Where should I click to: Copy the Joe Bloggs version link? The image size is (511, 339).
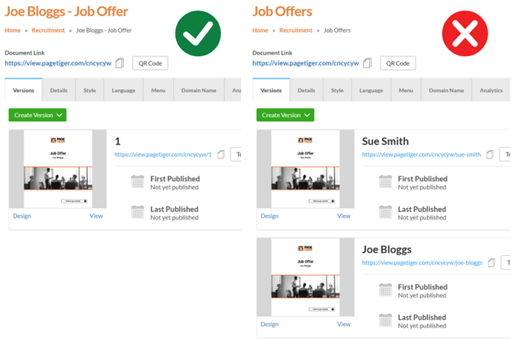[492, 263]
